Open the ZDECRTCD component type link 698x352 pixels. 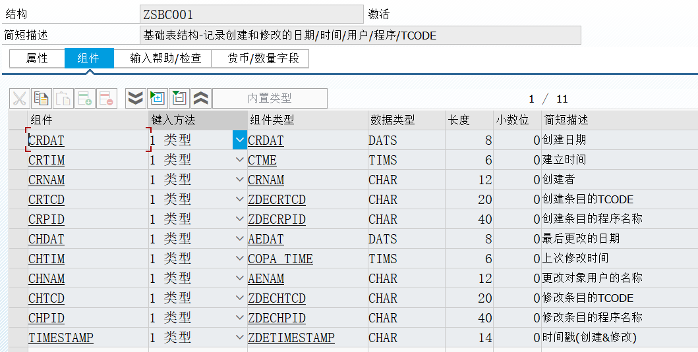[x=277, y=199]
